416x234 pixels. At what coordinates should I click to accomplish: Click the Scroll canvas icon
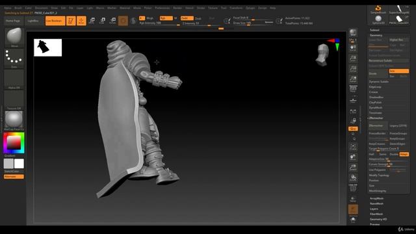[353, 48]
